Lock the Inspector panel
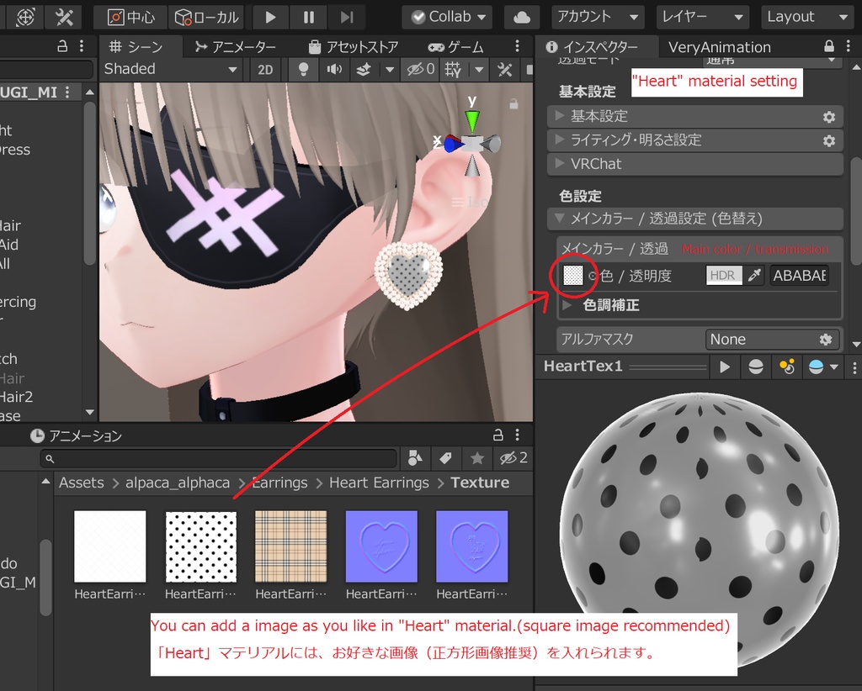The height and width of the screenshot is (691, 862). 829,46
